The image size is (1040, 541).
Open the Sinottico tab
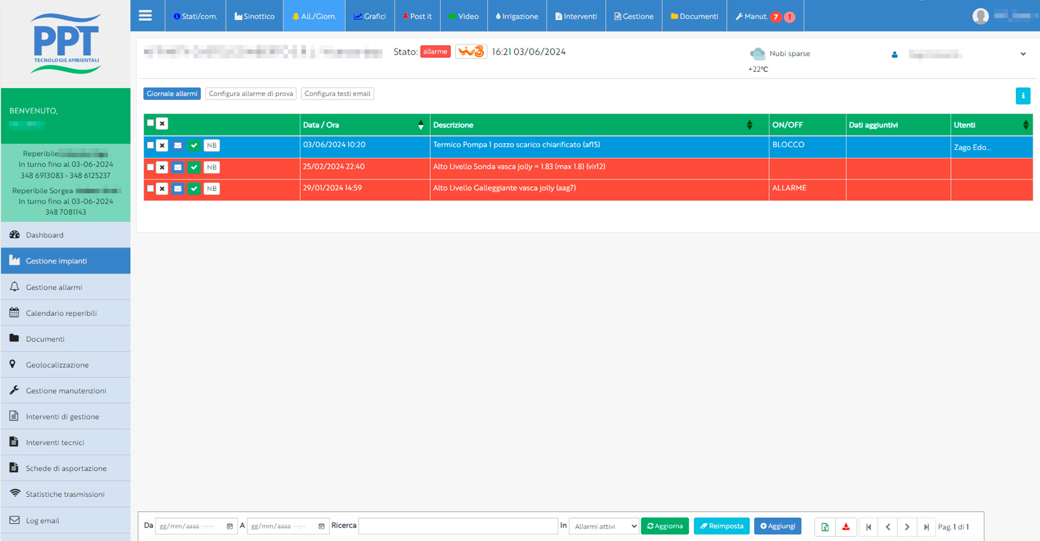point(254,16)
